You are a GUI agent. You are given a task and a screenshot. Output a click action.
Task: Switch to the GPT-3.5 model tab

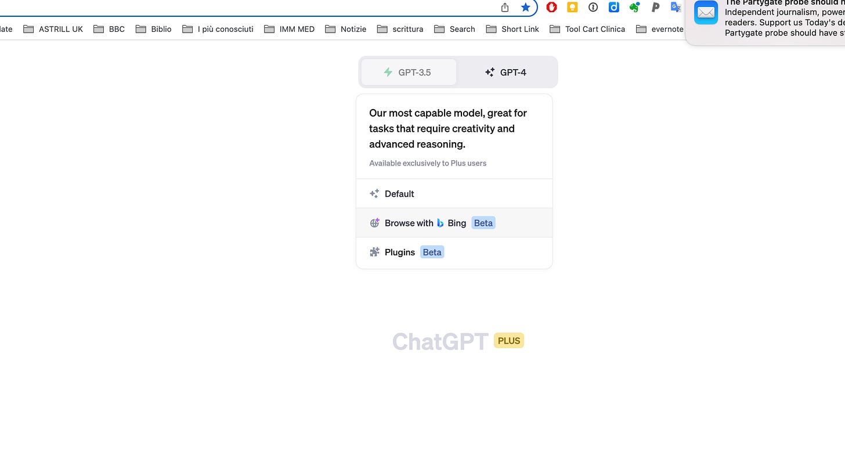(x=409, y=72)
